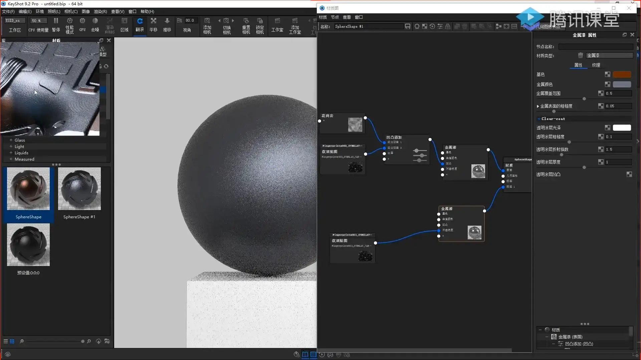Select the SphereShape #1 material thumbnail

[x=79, y=189]
